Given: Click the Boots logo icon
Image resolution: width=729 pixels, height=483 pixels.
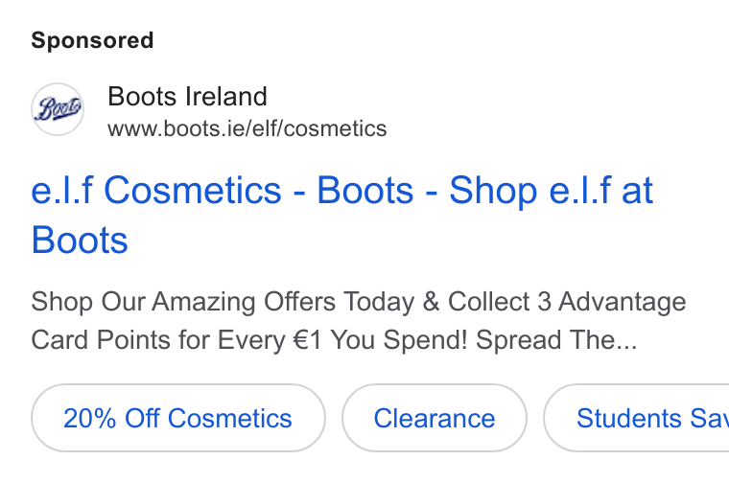Looking at the screenshot, I should click(58, 109).
